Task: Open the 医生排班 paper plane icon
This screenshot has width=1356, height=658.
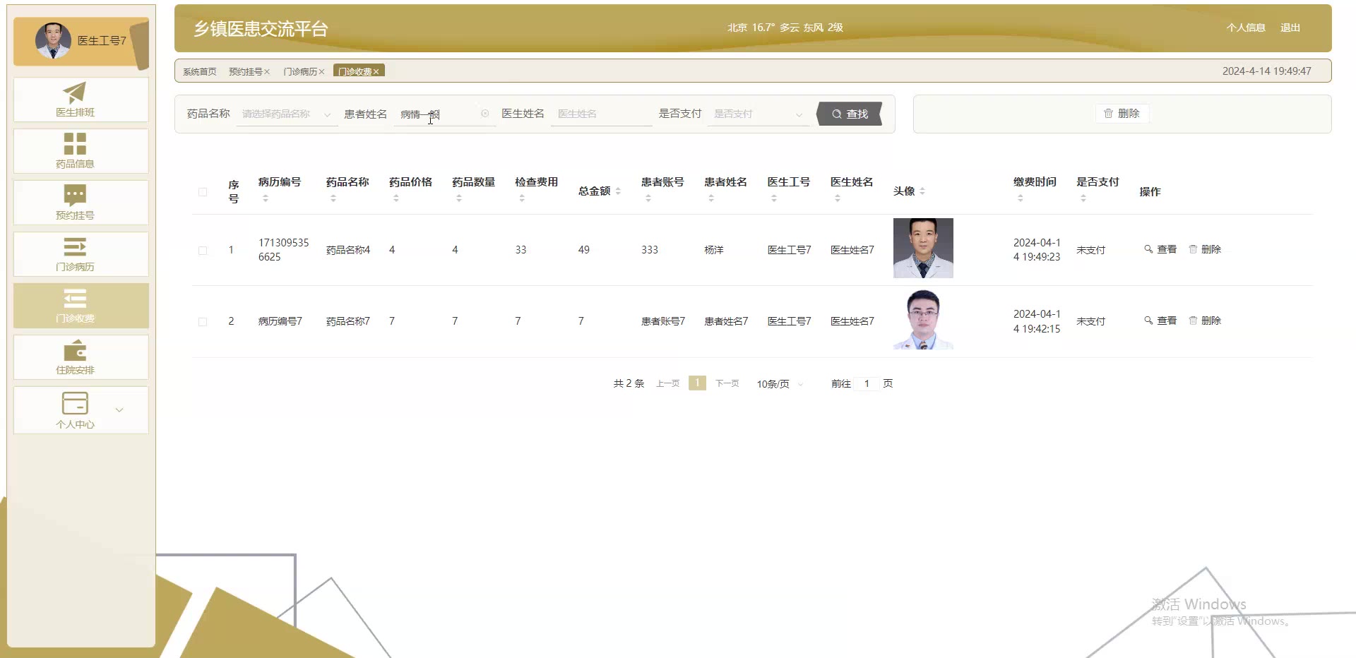Action: [x=75, y=92]
